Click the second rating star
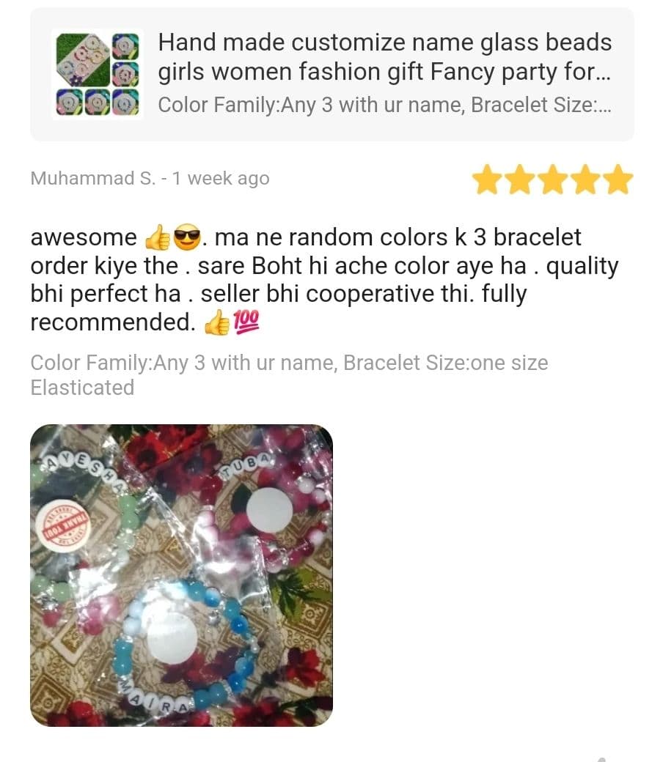 (520, 180)
